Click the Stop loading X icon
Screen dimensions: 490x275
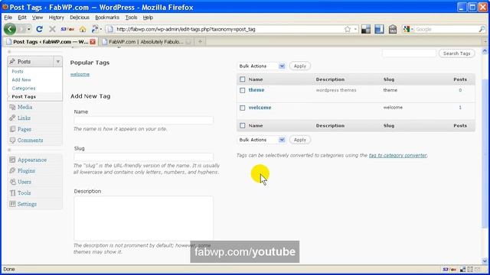tap(52, 29)
